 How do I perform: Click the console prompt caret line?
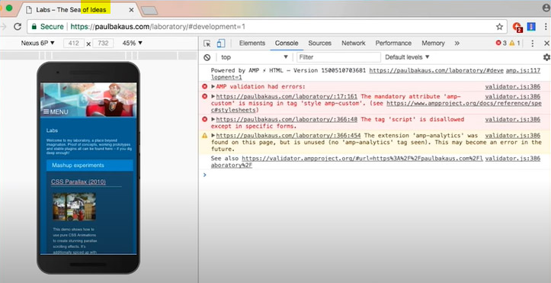[374, 175]
